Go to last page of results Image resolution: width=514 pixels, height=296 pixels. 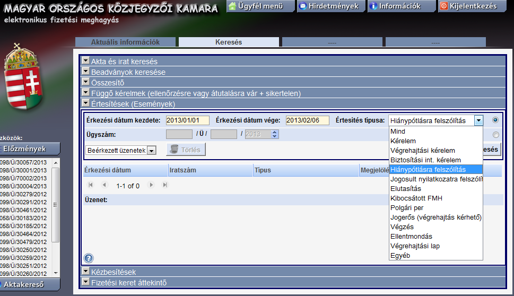click(x=165, y=185)
